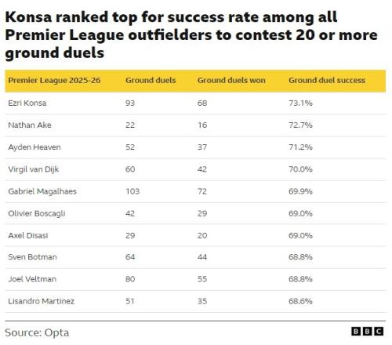Click Konsa's 73.1% success value
This screenshot has height=345, width=392.
coord(300,103)
